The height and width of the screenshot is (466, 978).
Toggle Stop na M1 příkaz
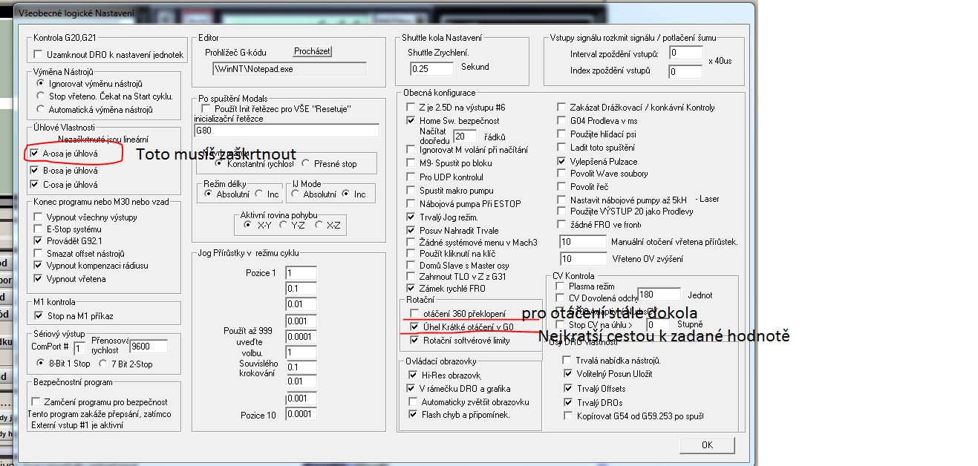click(39, 316)
